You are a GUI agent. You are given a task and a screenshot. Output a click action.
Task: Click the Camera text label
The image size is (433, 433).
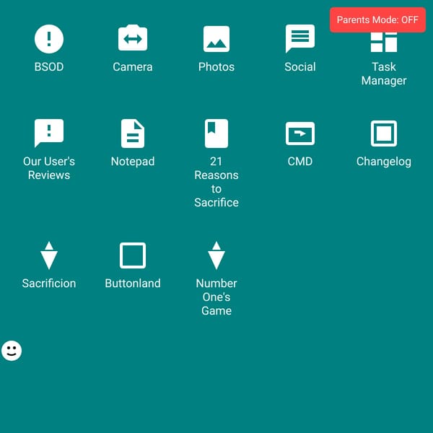(133, 67)
